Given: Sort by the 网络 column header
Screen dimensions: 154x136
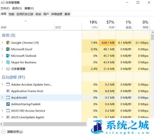Looking at the screenshot, I should 141,25.
